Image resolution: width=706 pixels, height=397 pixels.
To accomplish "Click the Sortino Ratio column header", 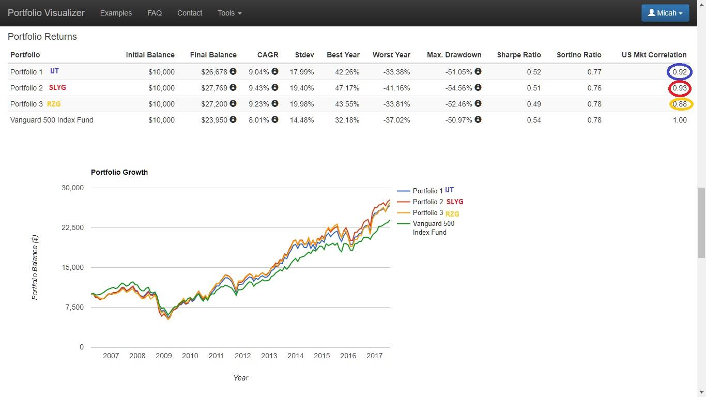I will coord(579,55).
